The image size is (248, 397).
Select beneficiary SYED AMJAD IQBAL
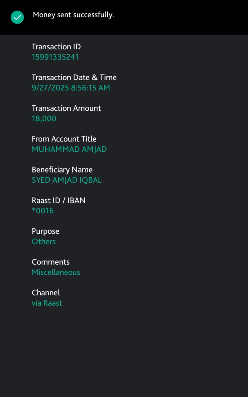click(x=67, y=180)
